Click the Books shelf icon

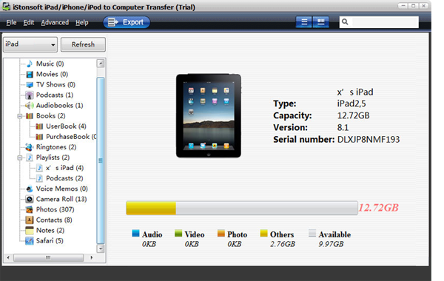coord(30,116)
